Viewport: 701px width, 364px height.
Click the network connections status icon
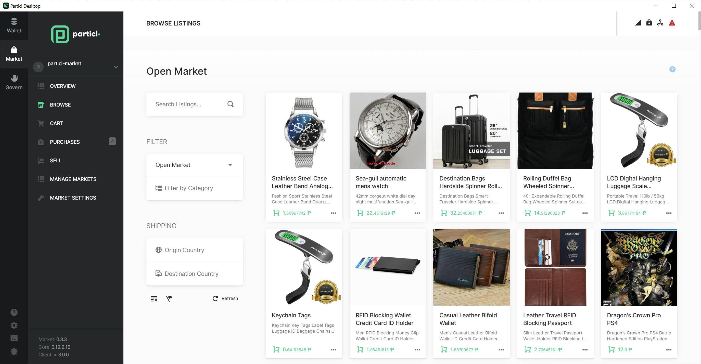[x=660, y=23]
